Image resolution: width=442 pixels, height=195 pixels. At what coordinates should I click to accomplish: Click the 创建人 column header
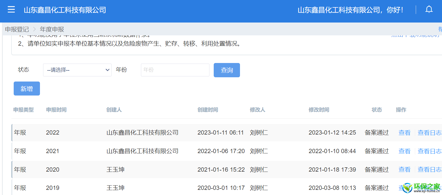click(114, 110)
